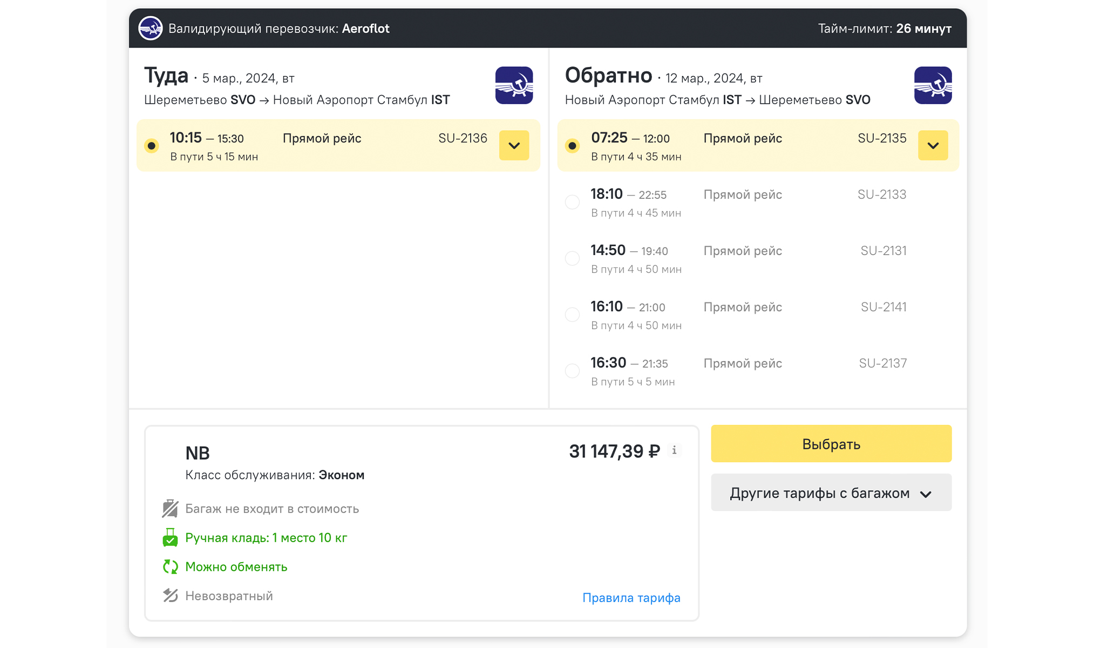Click the NB tariff name heading
The width and height of the screenshot is (1094, 648).
[x=197, y=453]
